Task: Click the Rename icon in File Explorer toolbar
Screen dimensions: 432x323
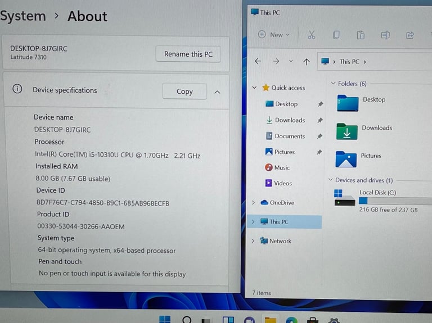Action: (385, 35)
